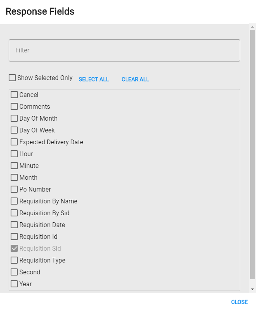The image size is (256, 311).
Task: Close the Response Fields dialog
Action: click(x=239, y=302)
